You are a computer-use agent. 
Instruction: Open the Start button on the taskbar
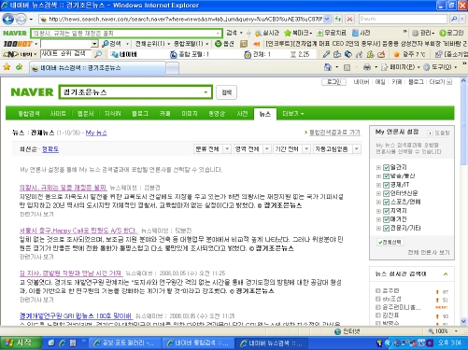pyautogui.click(x=20, y=343)
